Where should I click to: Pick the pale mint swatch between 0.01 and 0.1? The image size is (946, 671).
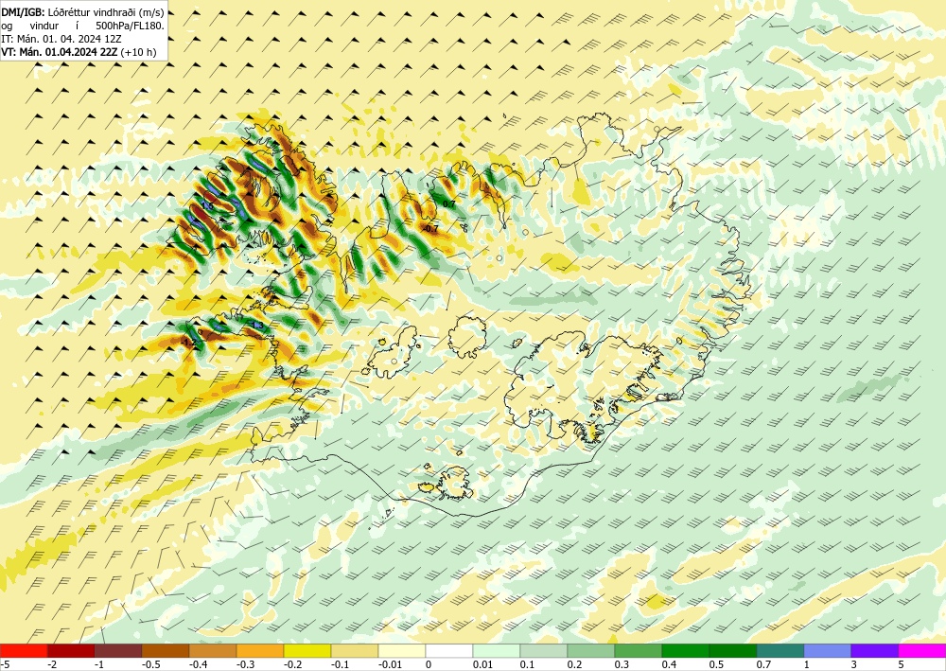coord(497,651)
